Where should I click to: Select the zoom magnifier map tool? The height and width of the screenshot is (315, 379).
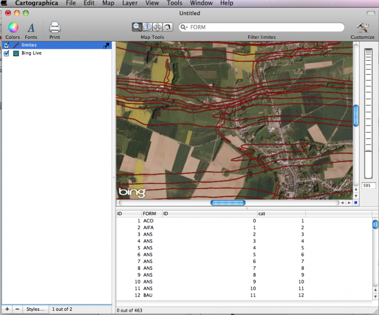[137, 27]
